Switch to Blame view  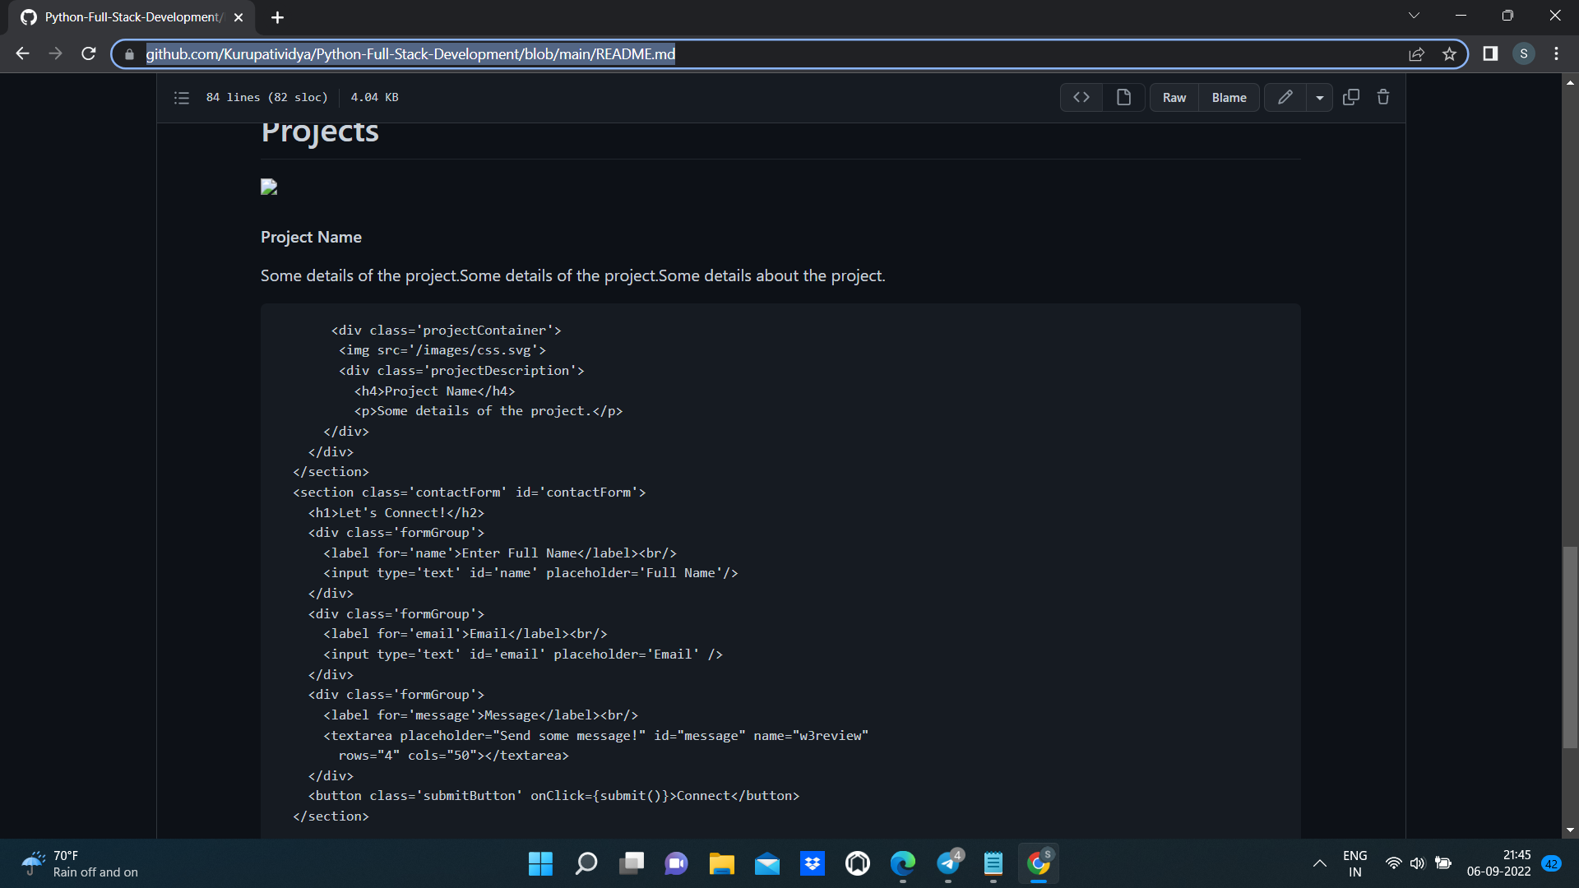click(x=1229, y=97)
